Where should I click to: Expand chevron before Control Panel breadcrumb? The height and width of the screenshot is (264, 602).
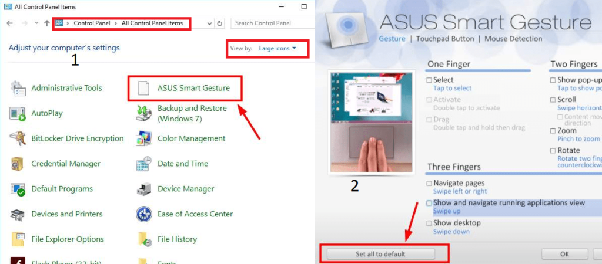(68, 23)
